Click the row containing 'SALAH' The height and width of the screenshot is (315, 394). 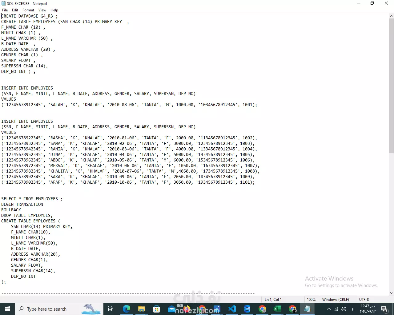tap(129, 105)
